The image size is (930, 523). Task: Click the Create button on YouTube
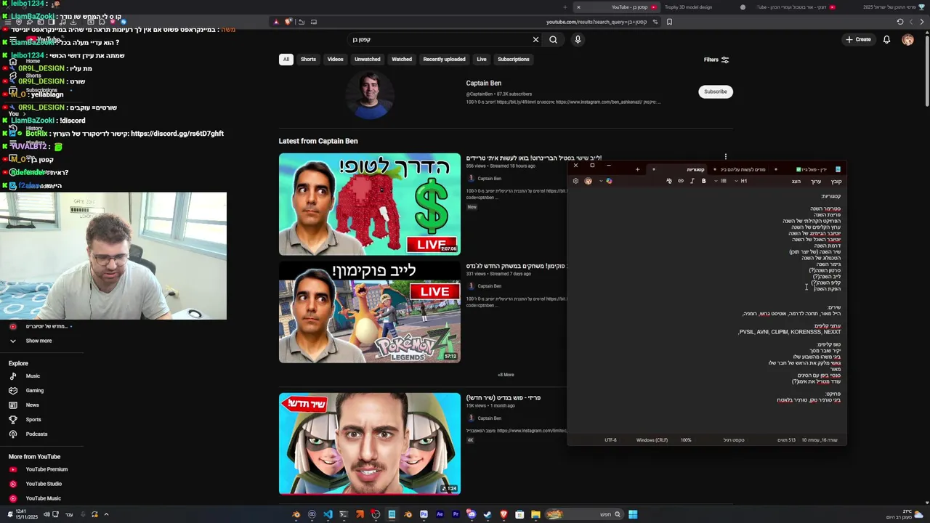point(858,39)
